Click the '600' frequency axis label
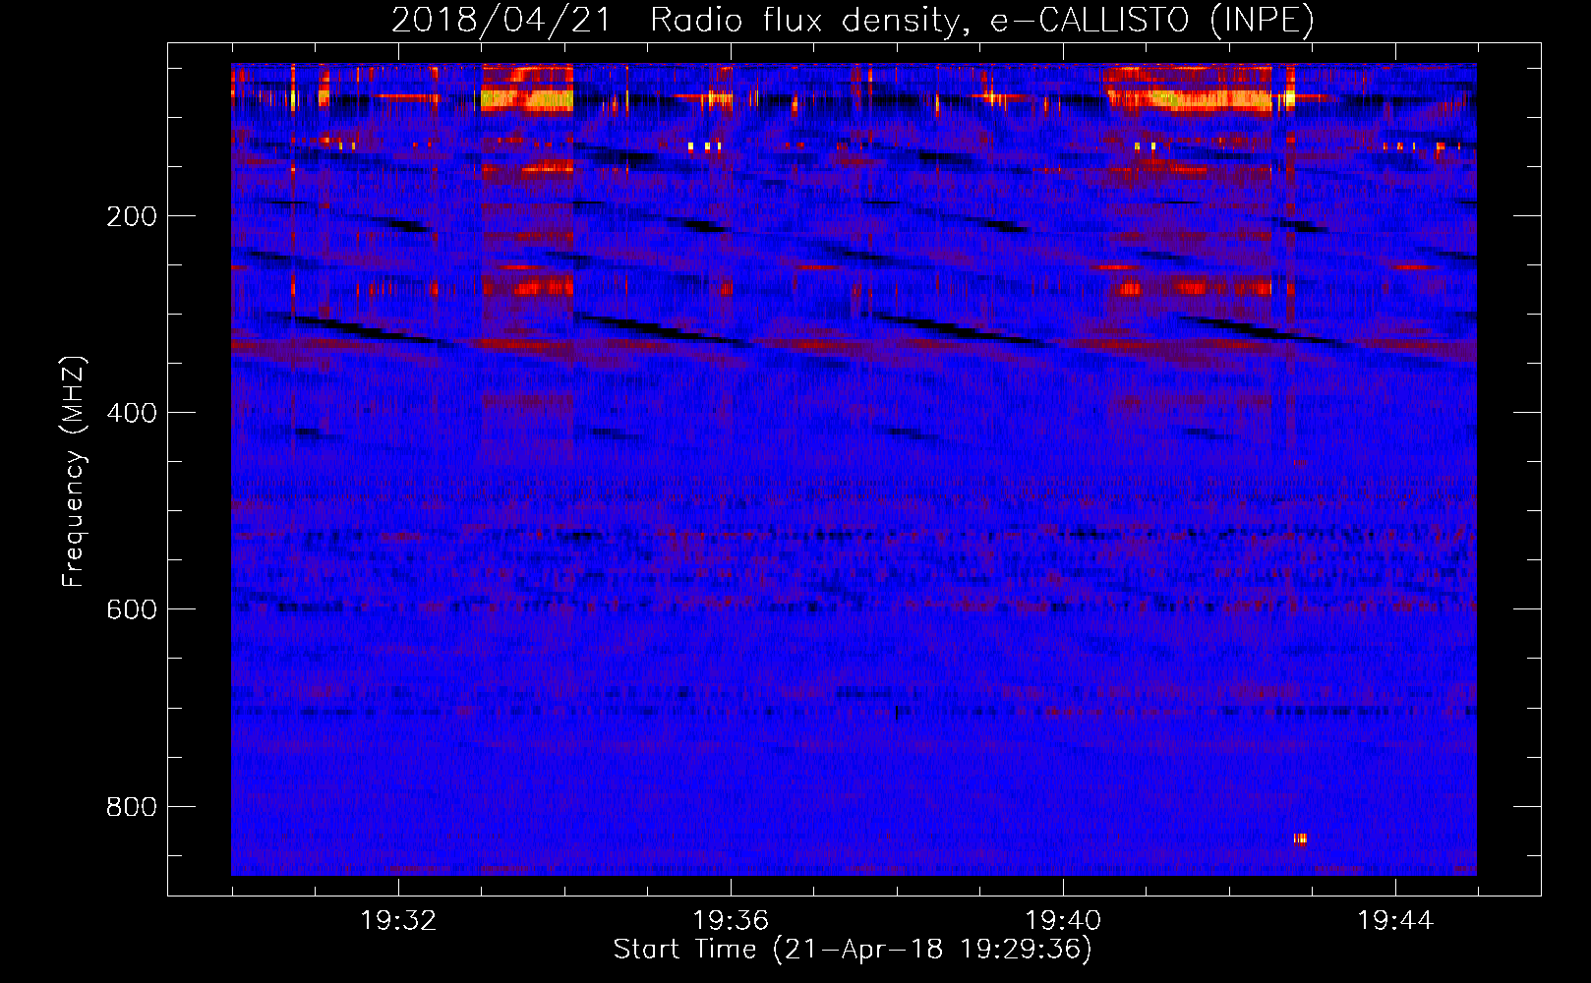 (132, 609)
